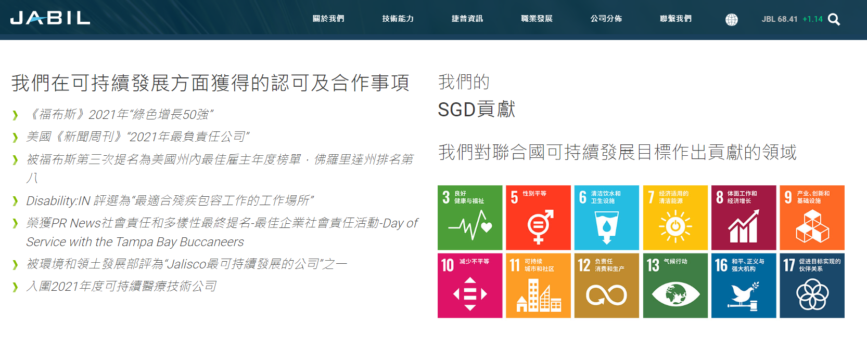
Task: Click the SGD貢獻 heading
Action: tap(477, 110)
